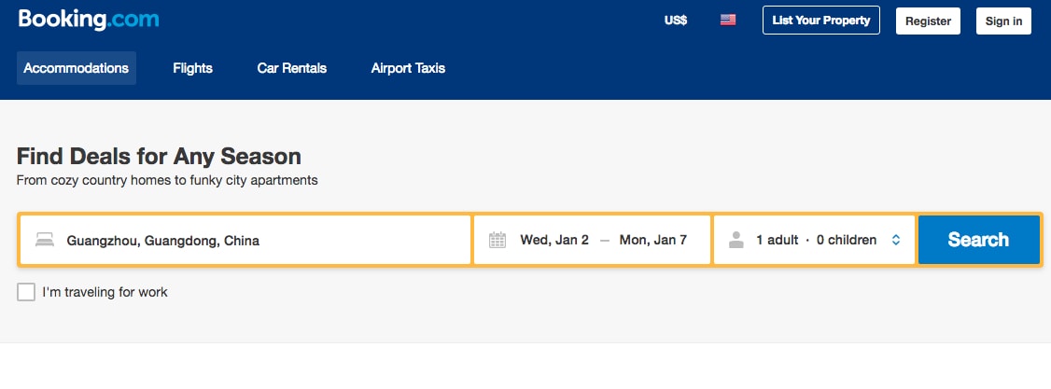
Task: Click the Booking.com logo
Action: (x=89, y=20)
